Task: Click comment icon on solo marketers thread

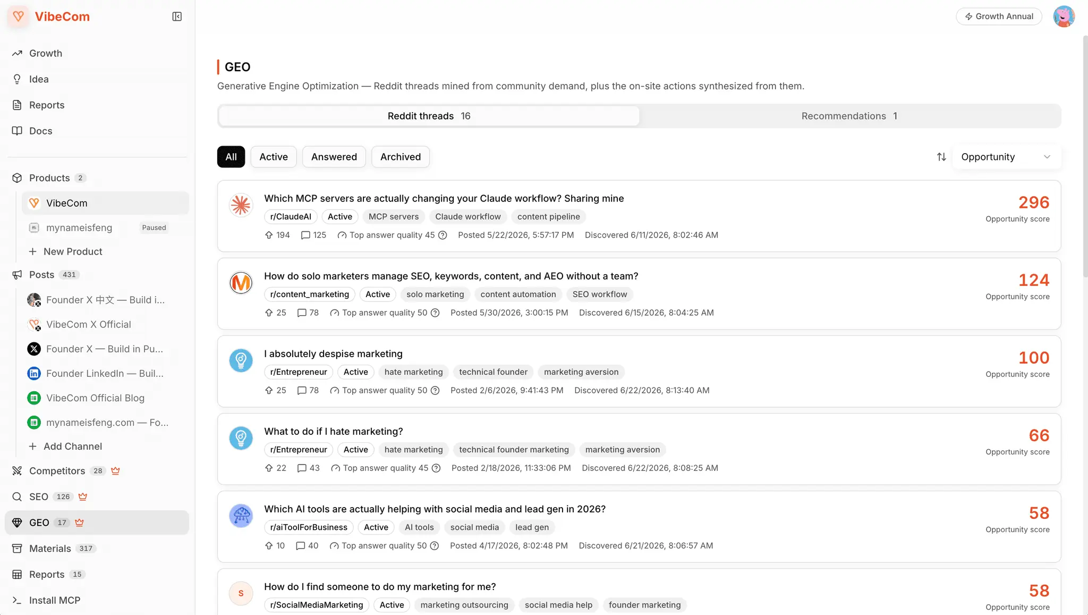Action: click(x=302, y=313)
